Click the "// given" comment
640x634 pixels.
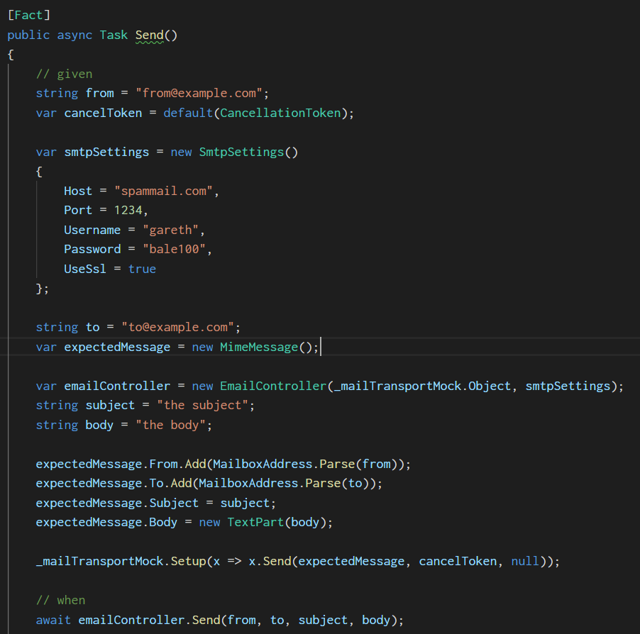64,74
